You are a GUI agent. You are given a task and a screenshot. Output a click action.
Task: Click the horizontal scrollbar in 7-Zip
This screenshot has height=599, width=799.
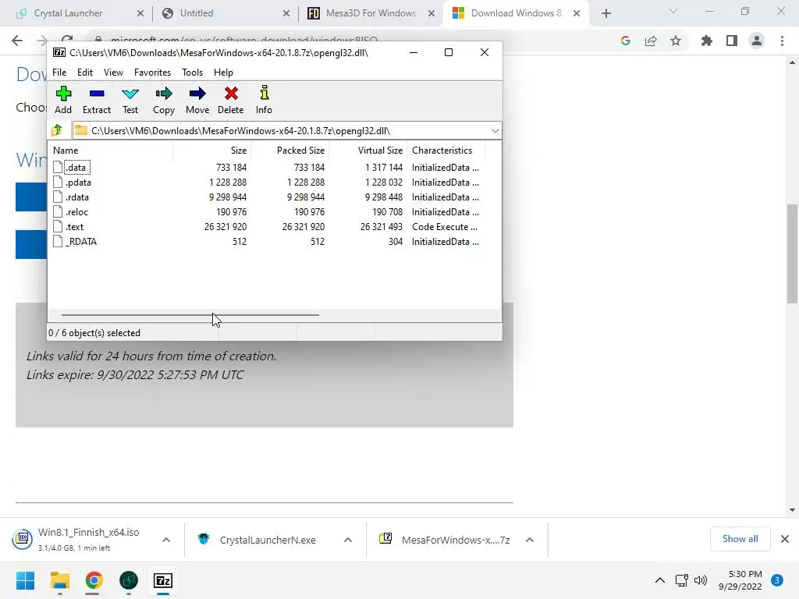(x=190, y=315)
